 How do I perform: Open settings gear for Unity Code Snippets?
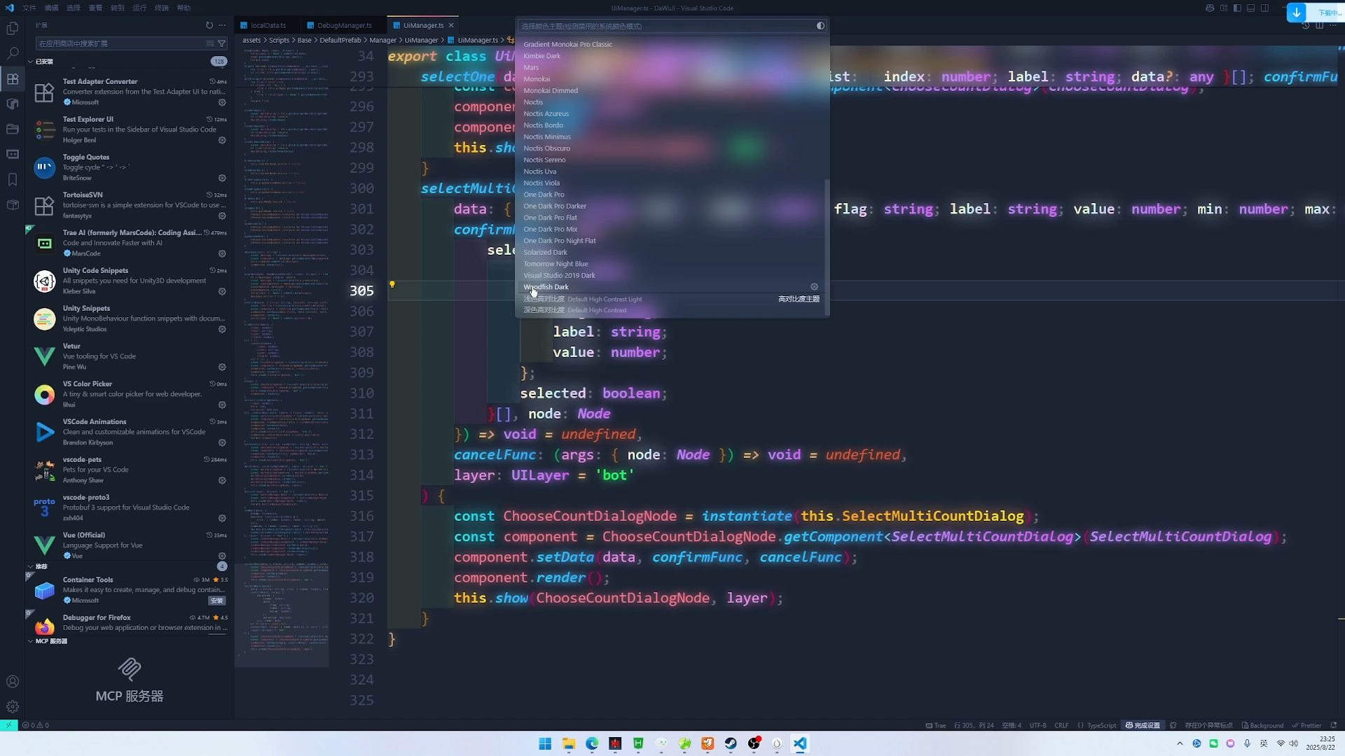222,291
